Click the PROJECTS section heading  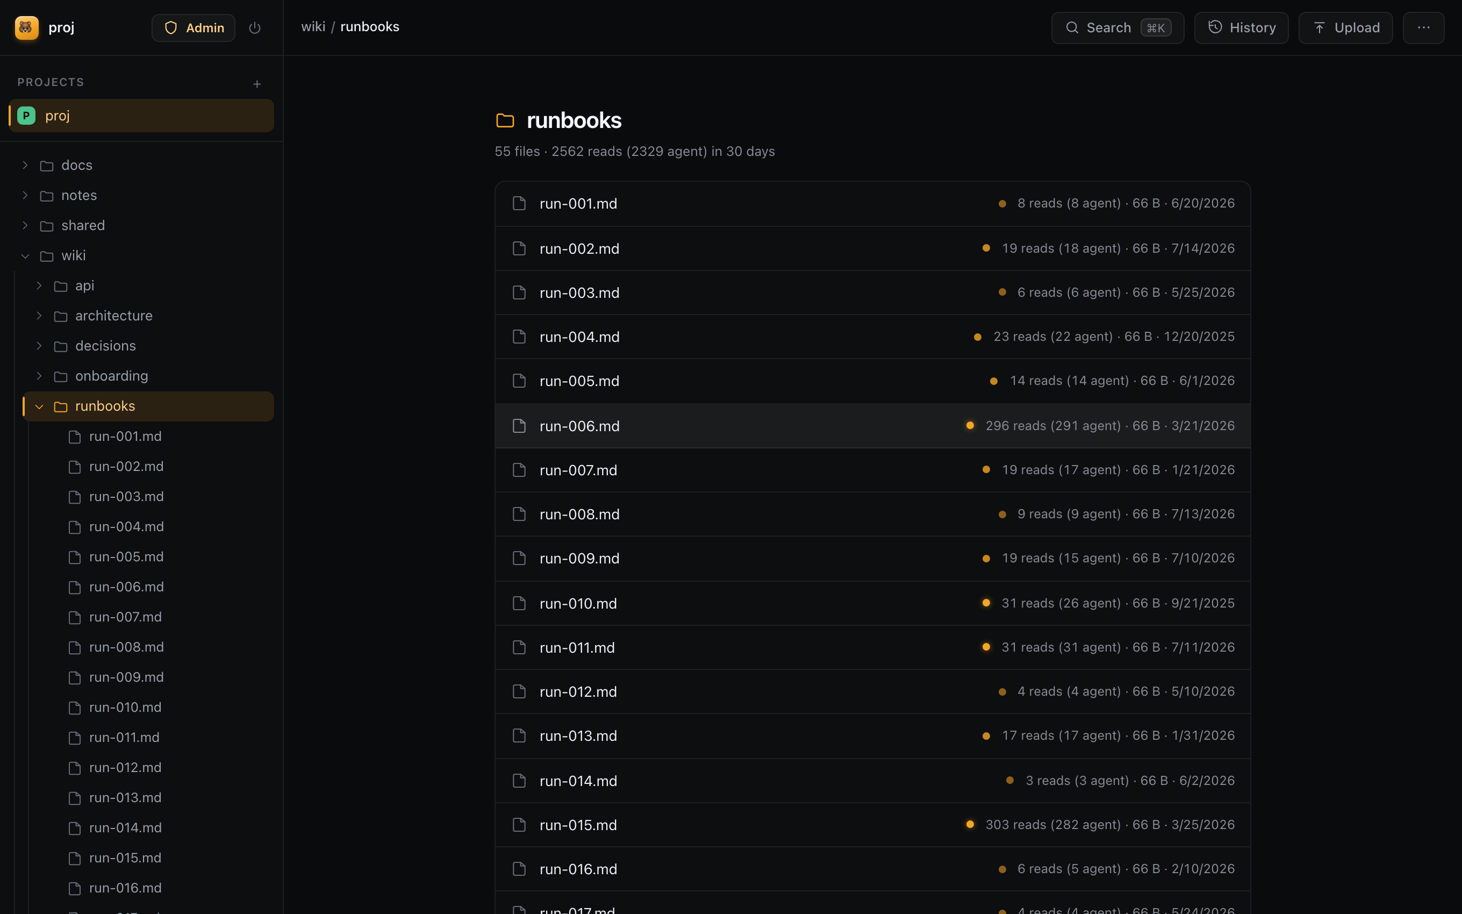(x=51, y=82)
